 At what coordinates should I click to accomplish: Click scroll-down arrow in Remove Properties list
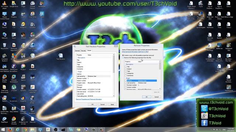[x=160, y=89]
